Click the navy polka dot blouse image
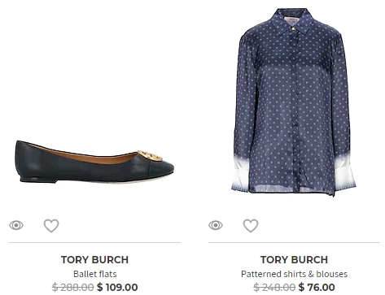 tap(294, 102)
